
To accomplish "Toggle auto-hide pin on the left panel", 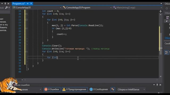I will pos(5,3).
